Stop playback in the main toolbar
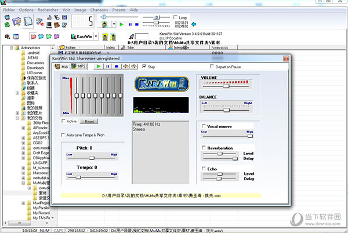This screenshot has height=233, width=348. (137, 24)
